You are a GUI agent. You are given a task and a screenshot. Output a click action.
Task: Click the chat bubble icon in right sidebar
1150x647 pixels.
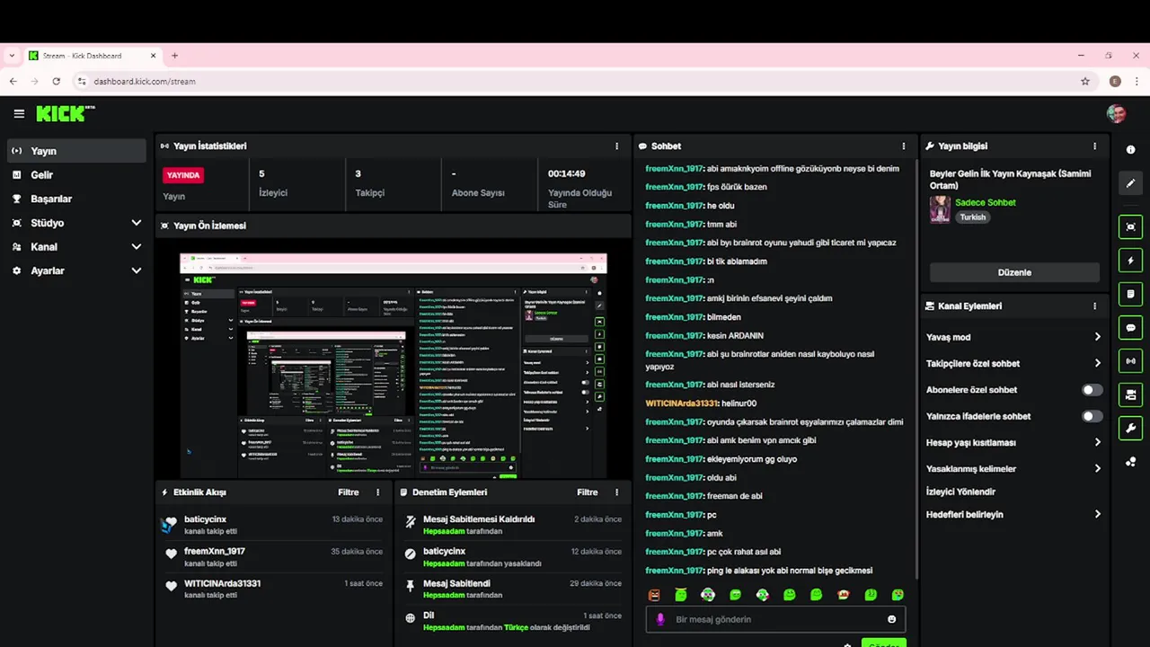pyautogui.click(x=1130, y=327)
